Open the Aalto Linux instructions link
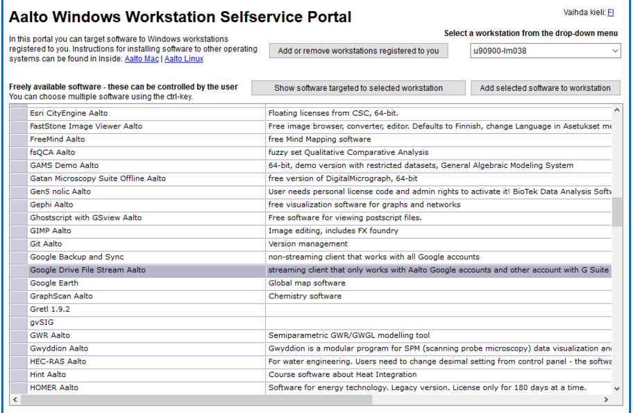 (184, 59)
